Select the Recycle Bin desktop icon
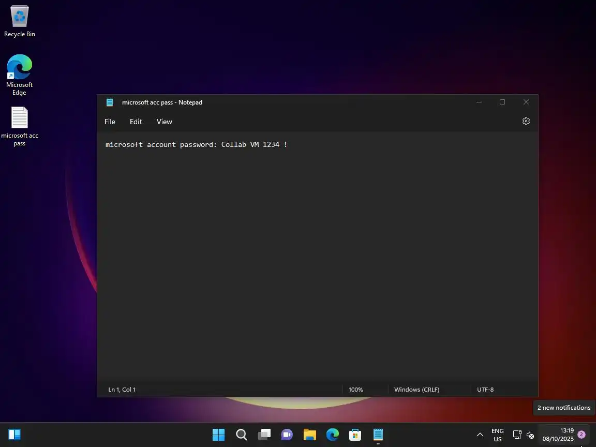 tap(19, 21)
